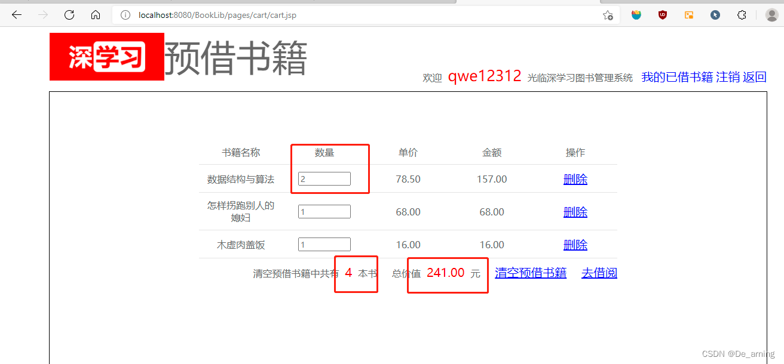Click book name 怎样拐跑别人的媳妇
Image resolution: width=784 pixels, height=364 pixels.
241,212
